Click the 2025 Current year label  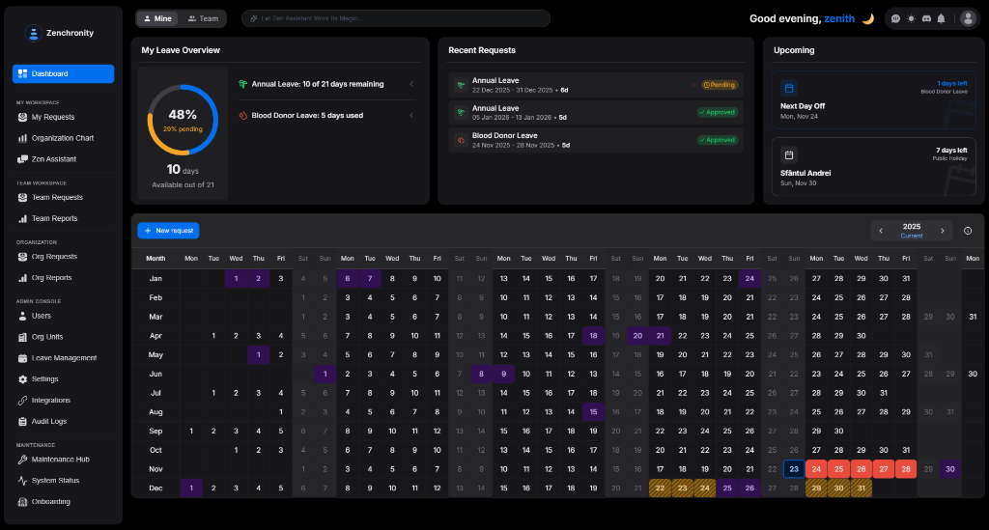tap(912, 231)
